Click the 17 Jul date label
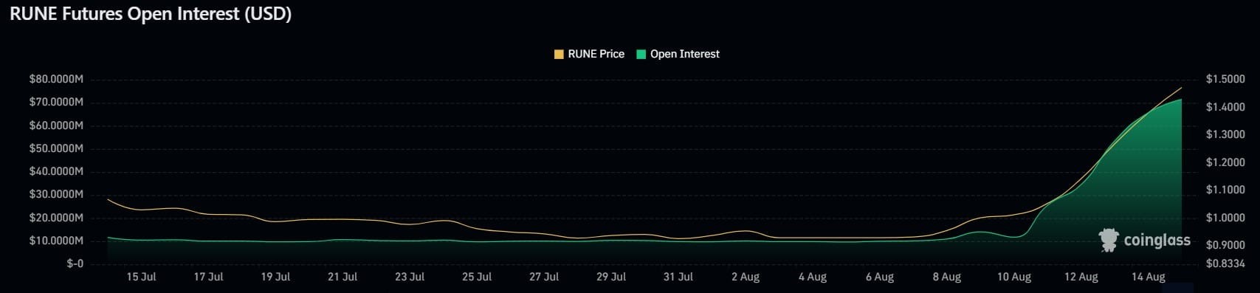This screenshot has width=1260, height=293. point(208,277)
